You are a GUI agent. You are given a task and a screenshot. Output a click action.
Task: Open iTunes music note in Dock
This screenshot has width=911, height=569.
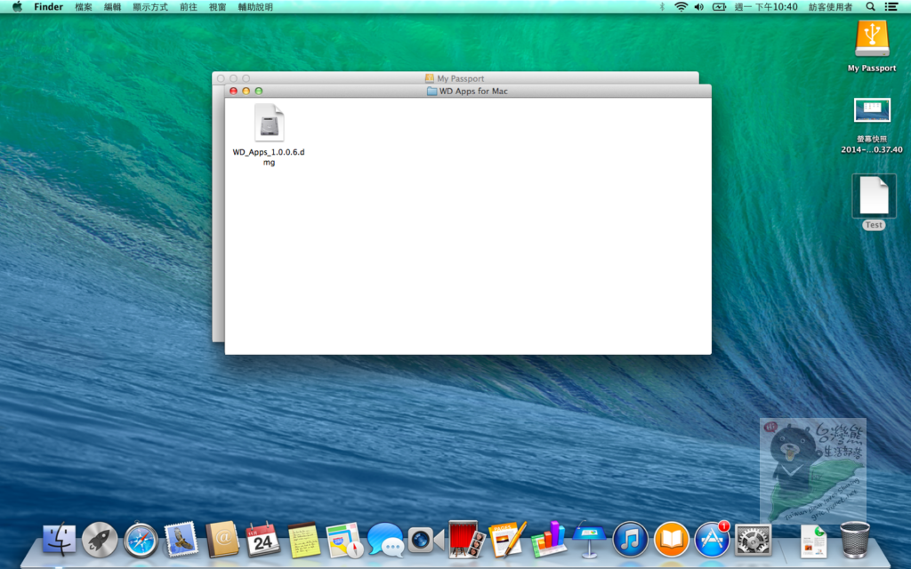[631, 540]
